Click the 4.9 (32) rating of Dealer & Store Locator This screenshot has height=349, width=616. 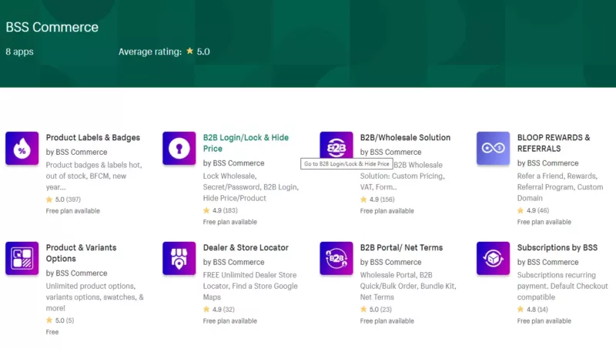point(219,310)
